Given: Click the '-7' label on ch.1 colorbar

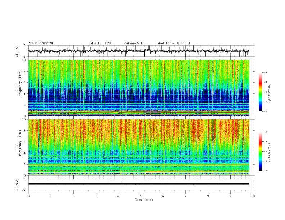Looking at the screenshot, I should (x=266, y=111).
